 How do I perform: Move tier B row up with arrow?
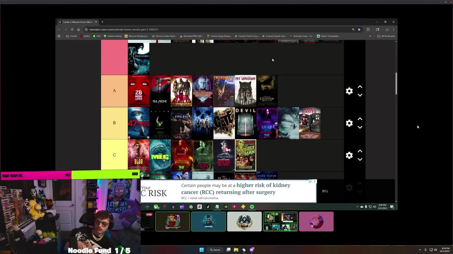click(x=360, y=119)
